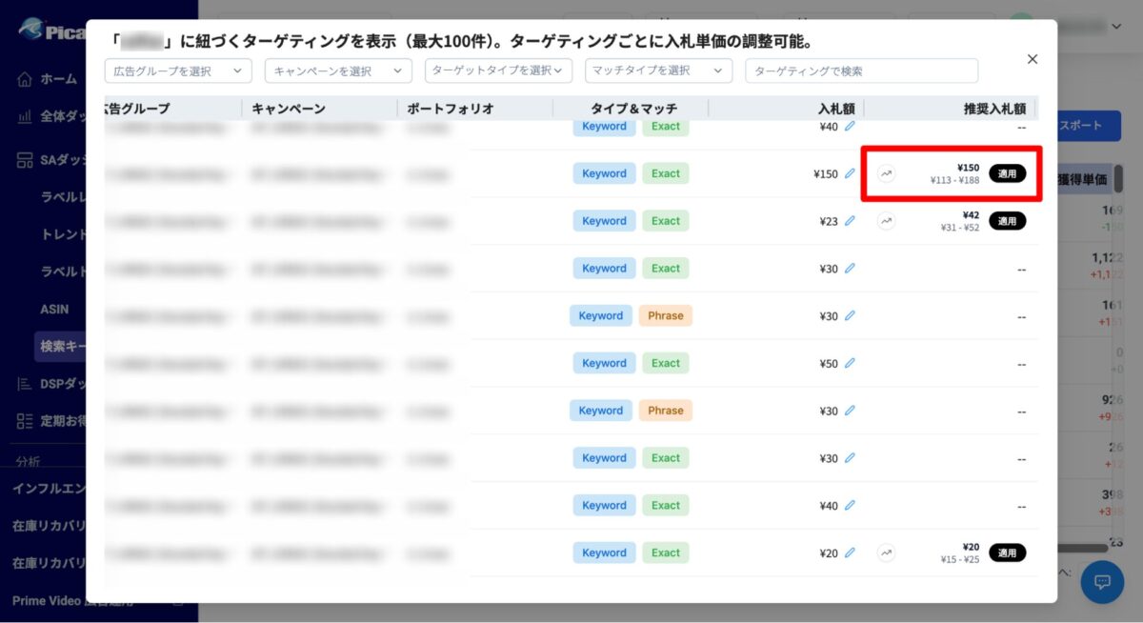
Task: Edit the ¥20 bid with pencil icon
Action: click(x=850, y=553)
